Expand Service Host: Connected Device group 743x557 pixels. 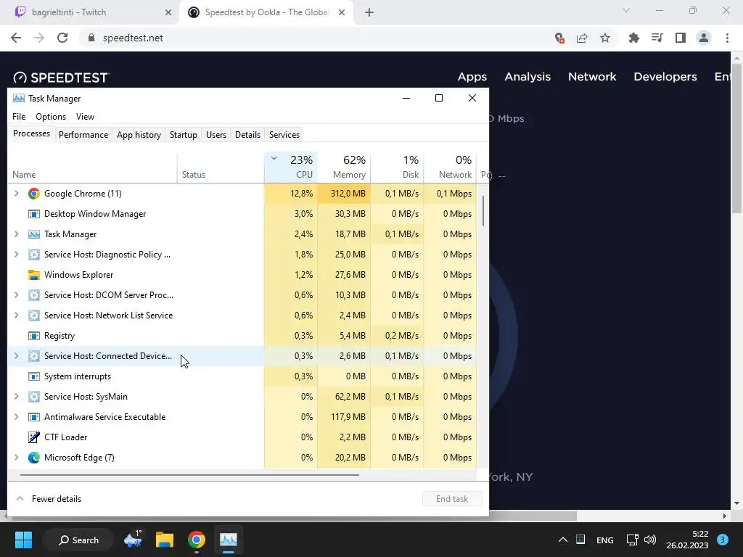[x=17, y=356]
